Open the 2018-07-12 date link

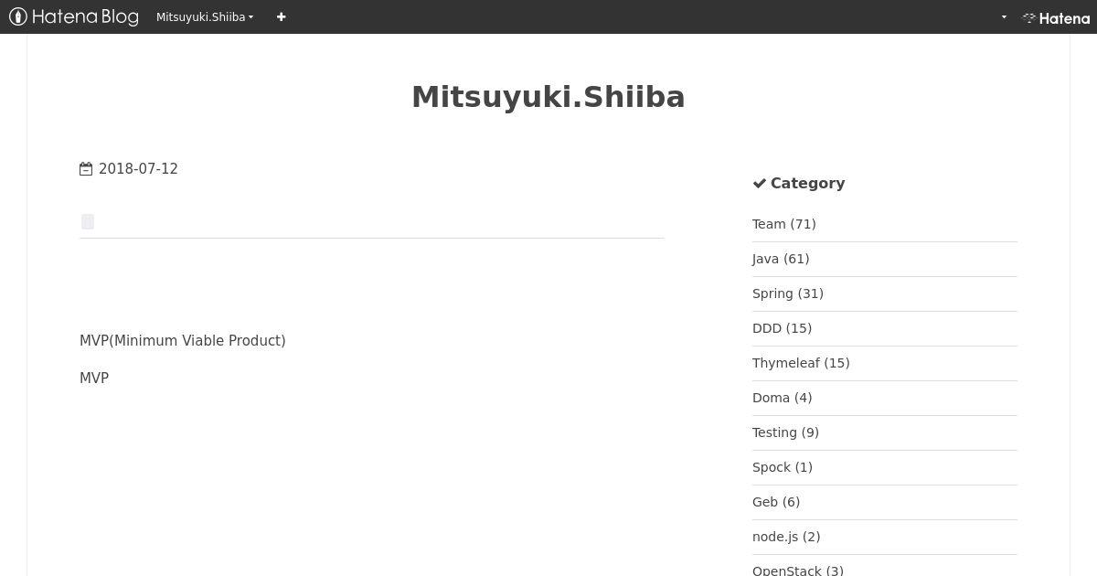(x=138, y=169)
